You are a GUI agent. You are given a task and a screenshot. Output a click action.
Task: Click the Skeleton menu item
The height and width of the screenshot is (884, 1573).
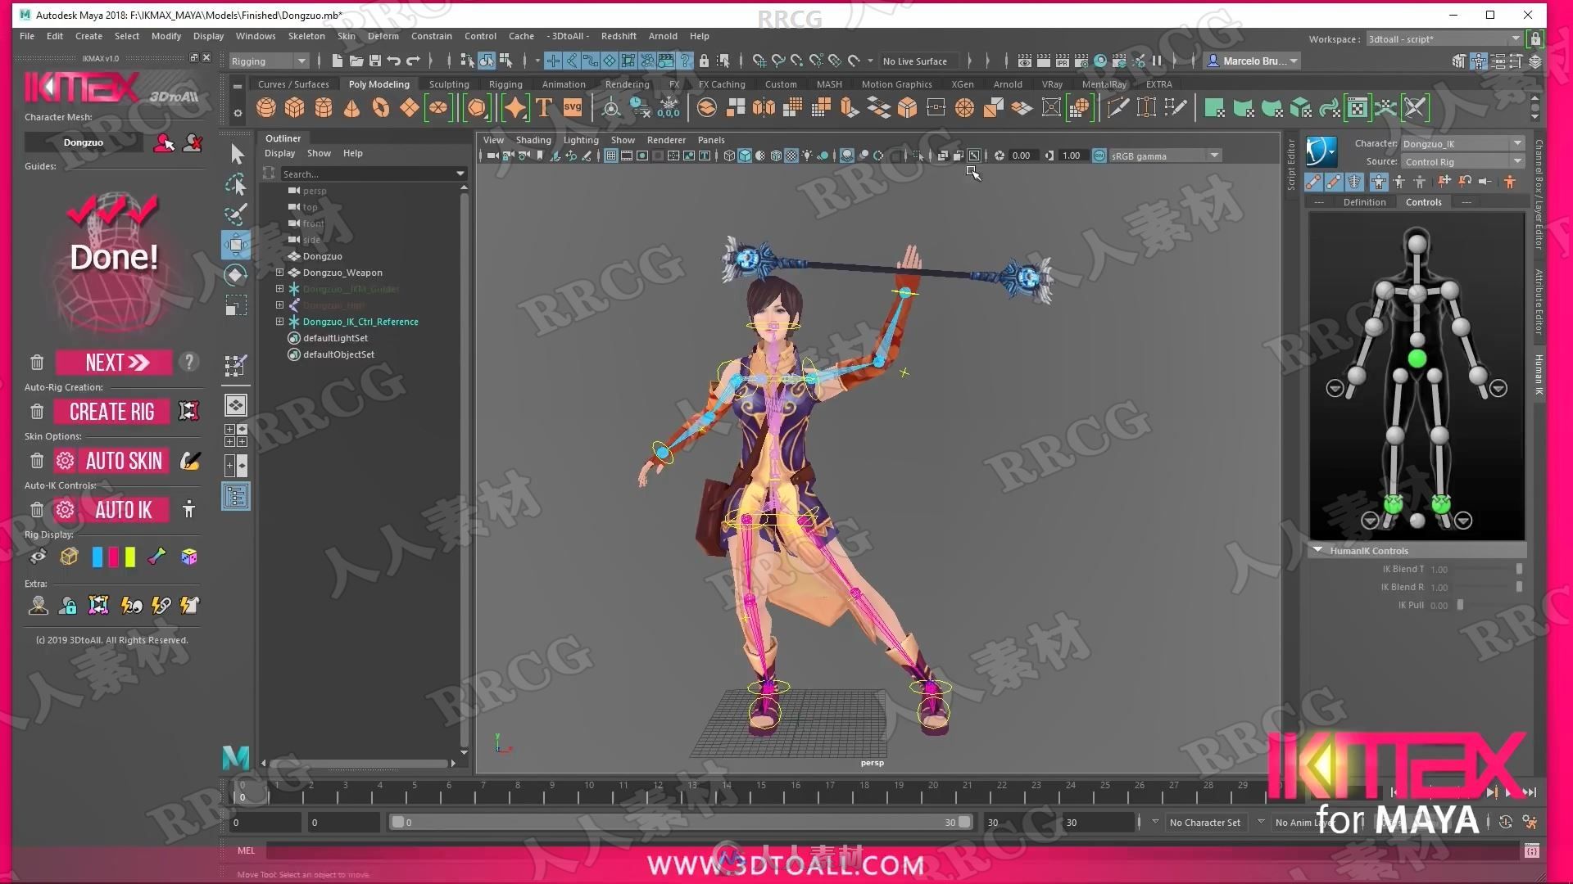pyautogui.click(x=306, y=36)
